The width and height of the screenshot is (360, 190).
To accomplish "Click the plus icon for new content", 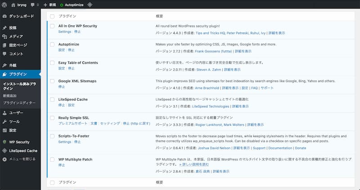I will click(45, 5).
